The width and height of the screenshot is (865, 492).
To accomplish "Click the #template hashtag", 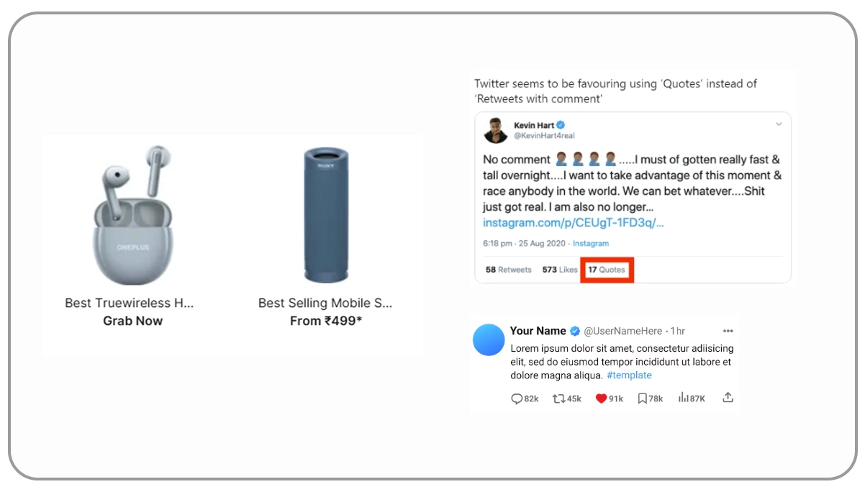I will coord(629,375).
